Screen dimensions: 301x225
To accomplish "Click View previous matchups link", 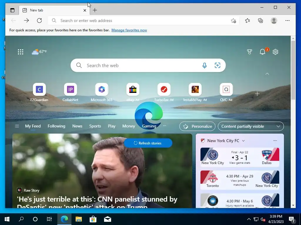I will [240, 183].
